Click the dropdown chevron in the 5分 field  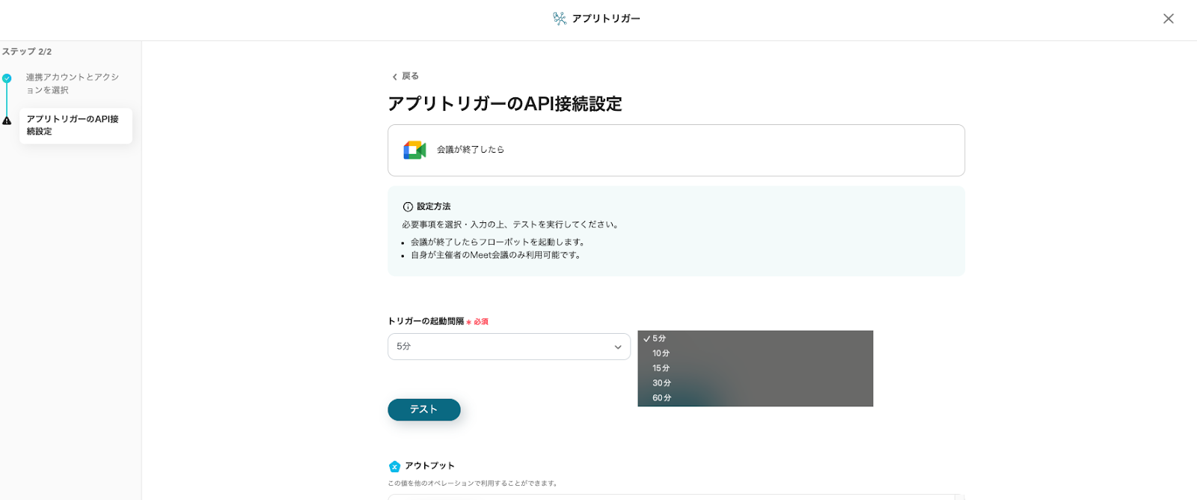click(x=618, y=347)
